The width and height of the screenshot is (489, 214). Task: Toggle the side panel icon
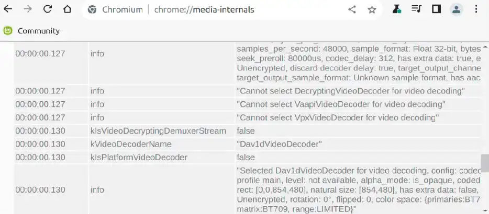(x=436, y=9)
